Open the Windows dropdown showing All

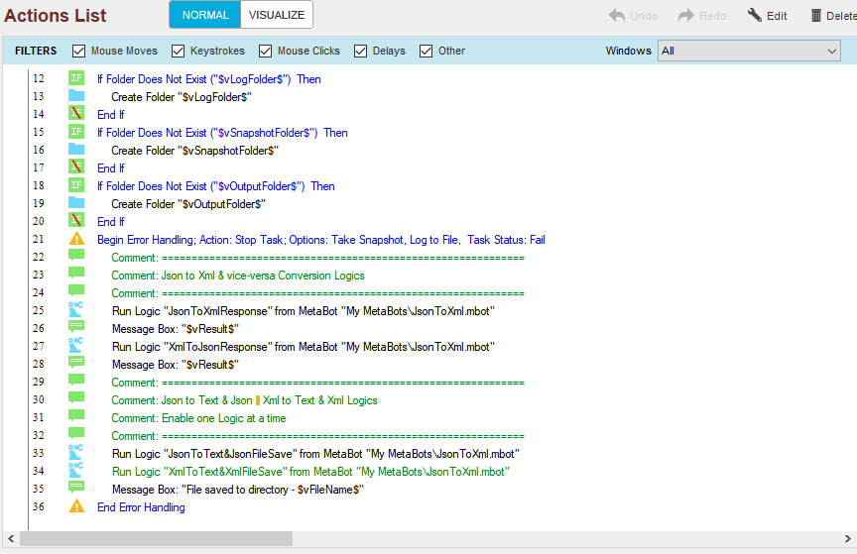point(749,52)
